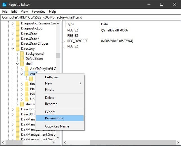The height and width of the screenshot is (146, 181).
Task: Open the File menu
Action: (x=5, y=12)
